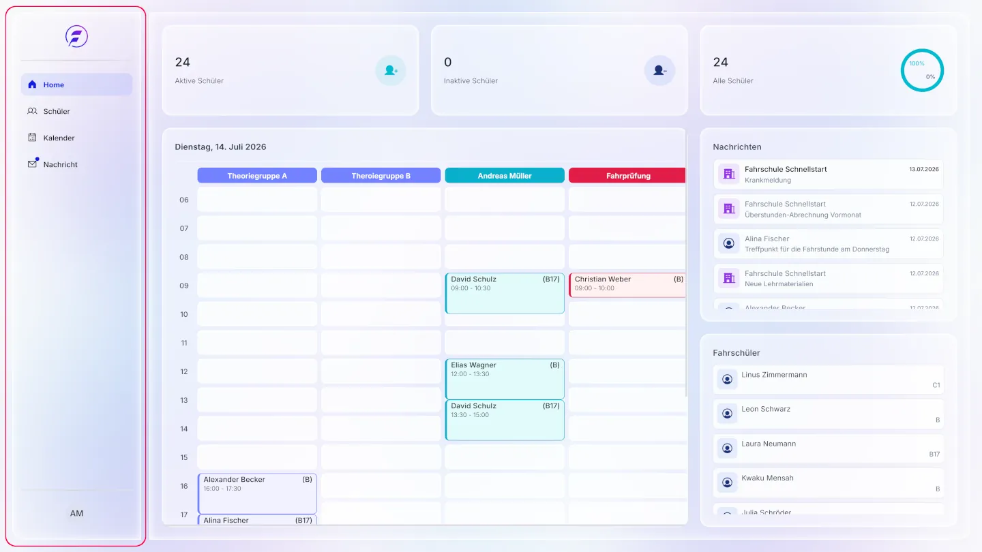Open Alexander Becker's 16:00 - 17:30 theory entry
Viewport: 982px width, 552px height.
pos(257,493)
